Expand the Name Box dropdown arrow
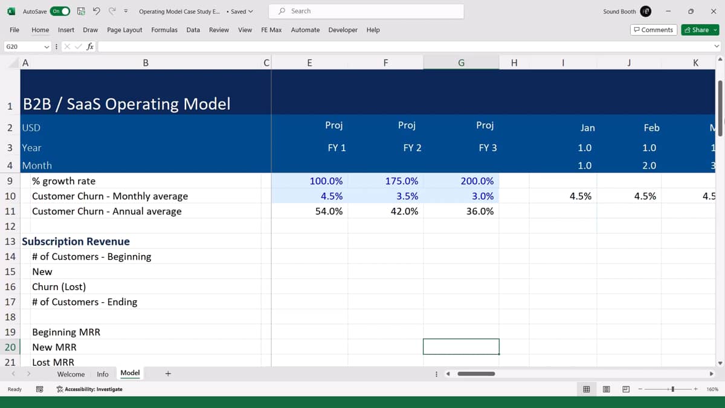 pos(47,47)
